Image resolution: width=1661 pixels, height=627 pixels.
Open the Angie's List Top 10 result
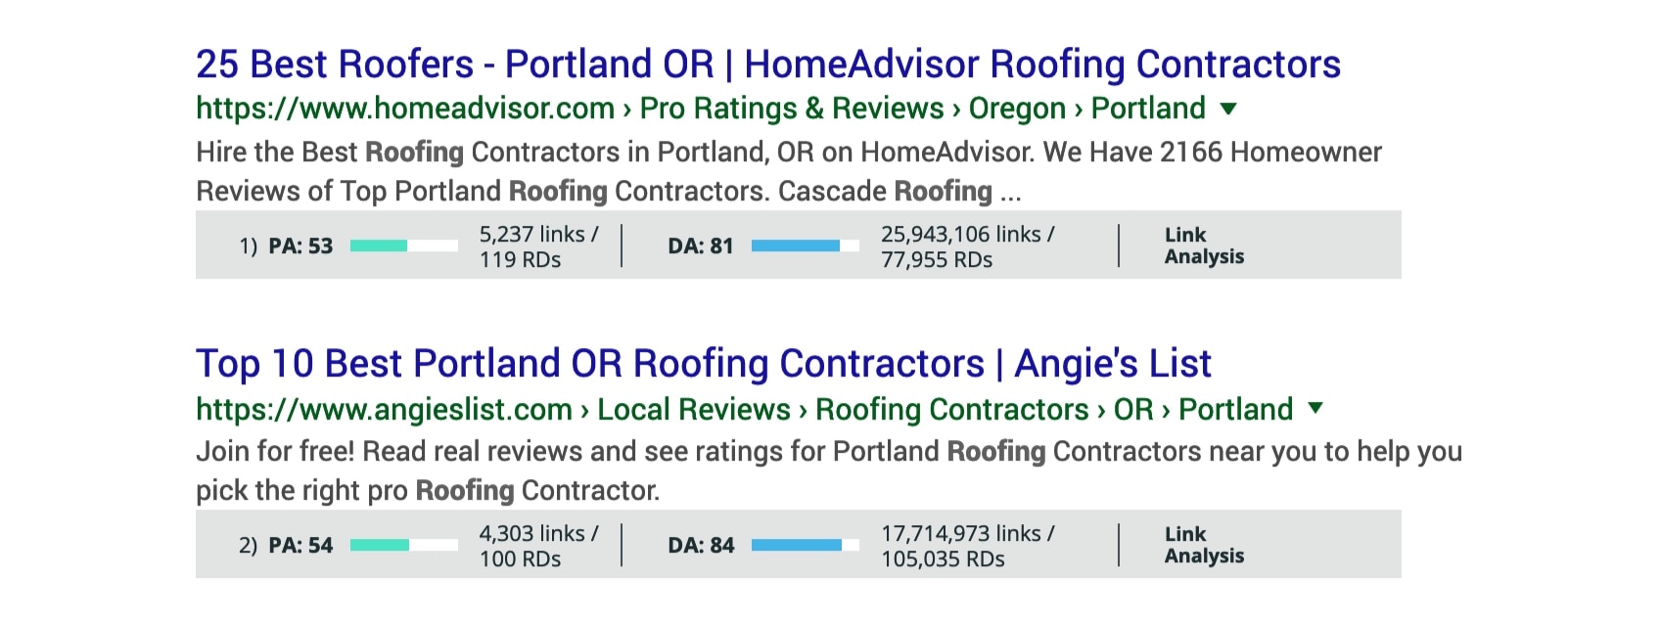click(703, 364)
